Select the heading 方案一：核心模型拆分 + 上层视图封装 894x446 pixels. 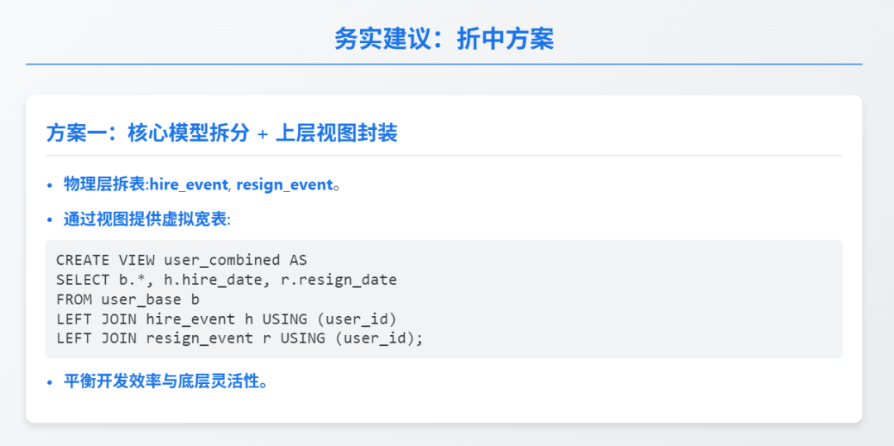pyautogui.click(x=222, y=132)
